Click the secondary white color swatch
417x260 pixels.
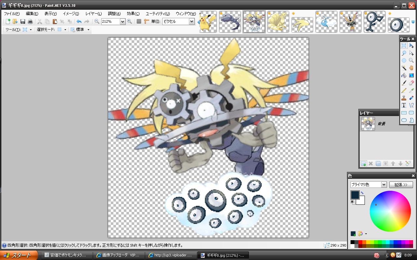[362, 202]
